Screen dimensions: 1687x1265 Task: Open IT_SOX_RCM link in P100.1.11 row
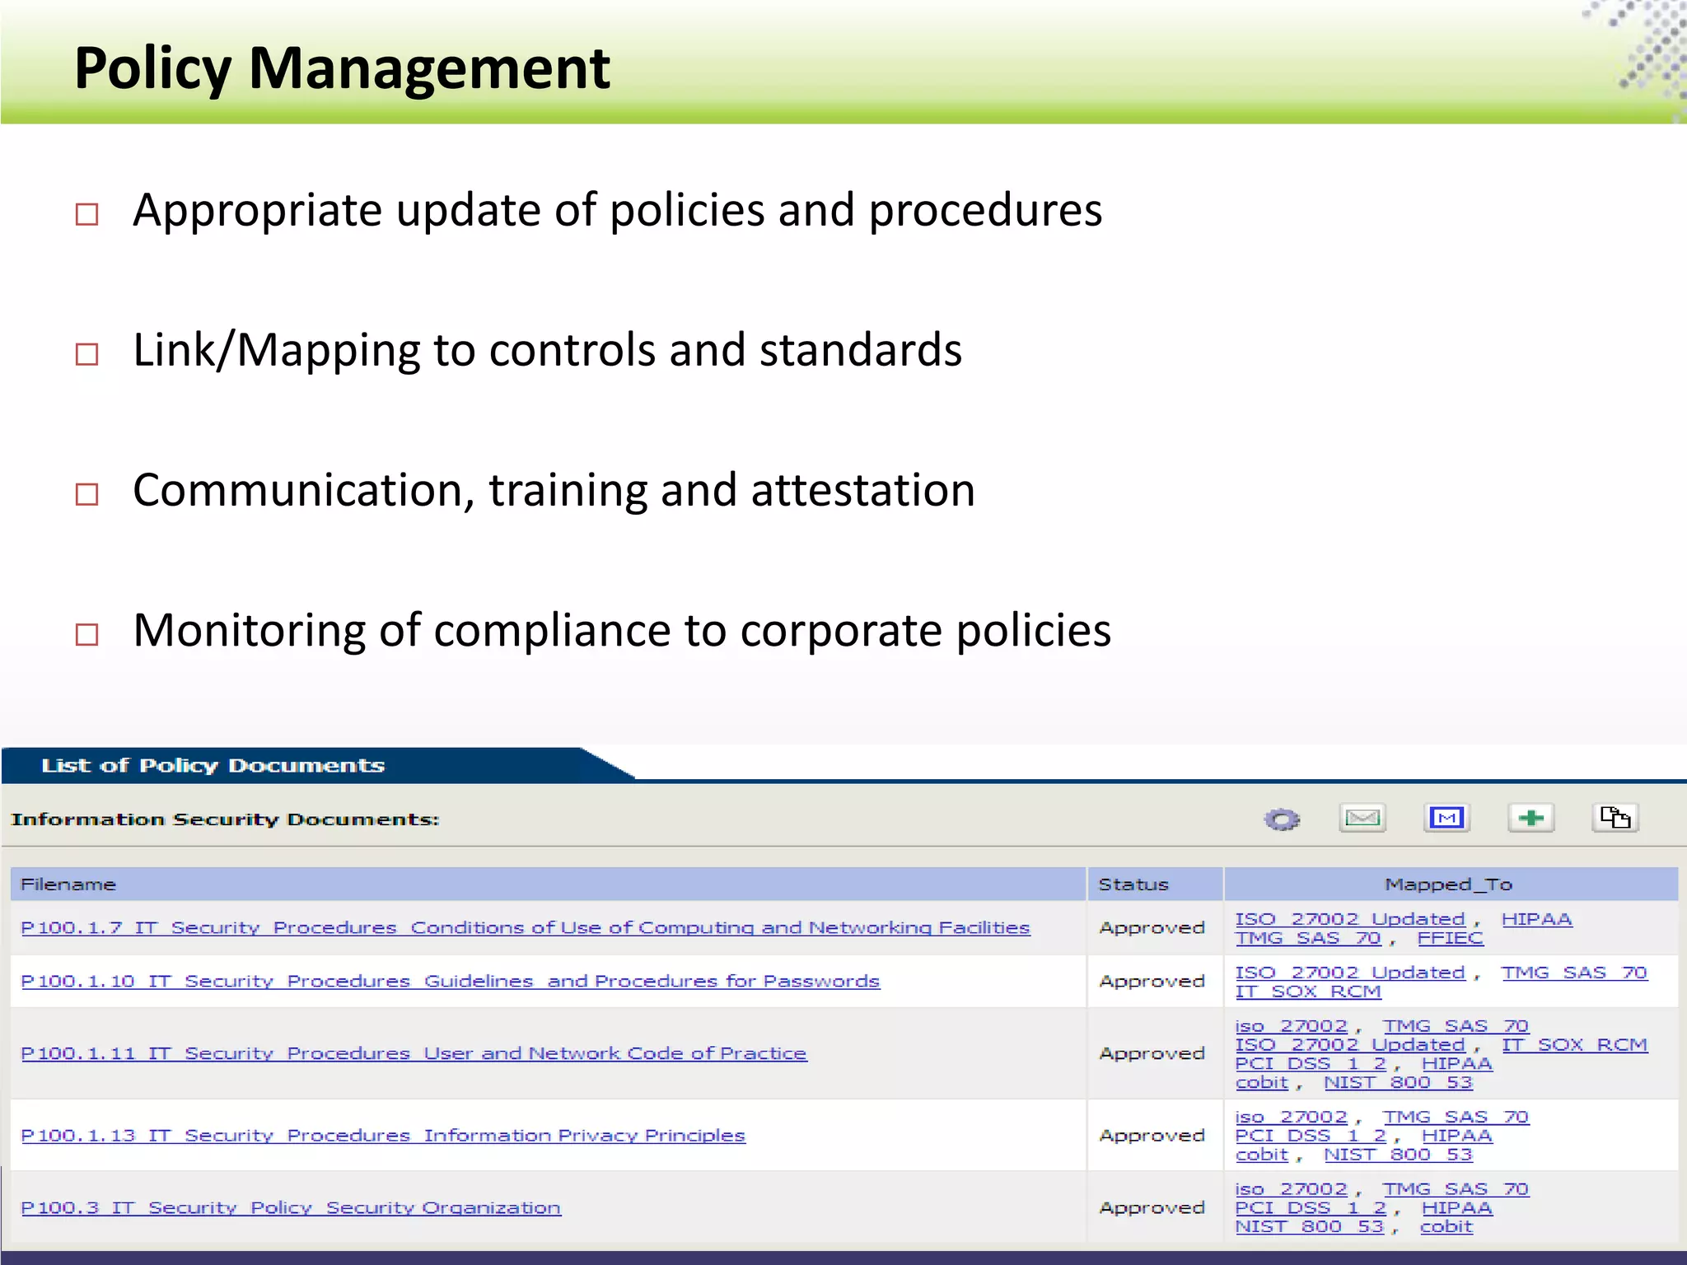click(x=1574, y=1044)
